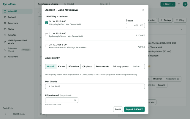Select the Hotově payment method
This screenshot has width=190, height=119.
click(x=51, y=67)
